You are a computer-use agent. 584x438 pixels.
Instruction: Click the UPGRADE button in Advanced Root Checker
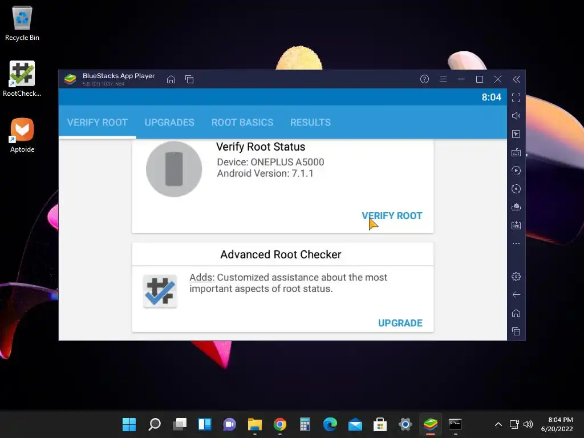click(400, 323)
